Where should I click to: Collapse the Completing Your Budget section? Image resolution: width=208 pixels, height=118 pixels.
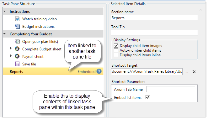(4, 34)
